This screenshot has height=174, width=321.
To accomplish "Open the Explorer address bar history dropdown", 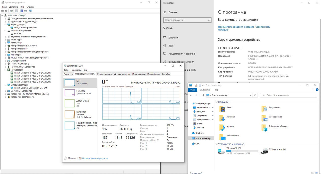I will [x=250, y=95].
